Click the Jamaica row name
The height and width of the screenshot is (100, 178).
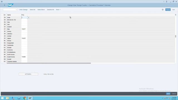click(10, 34)
